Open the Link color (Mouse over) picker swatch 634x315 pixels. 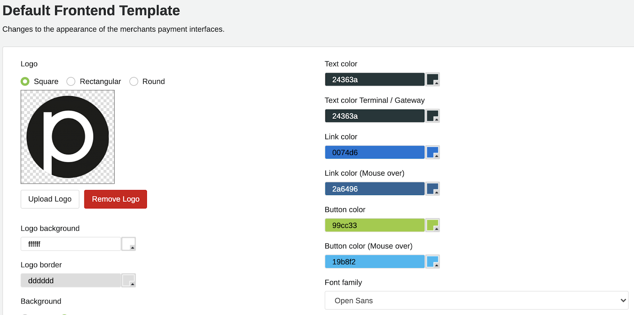coord(432,189)
